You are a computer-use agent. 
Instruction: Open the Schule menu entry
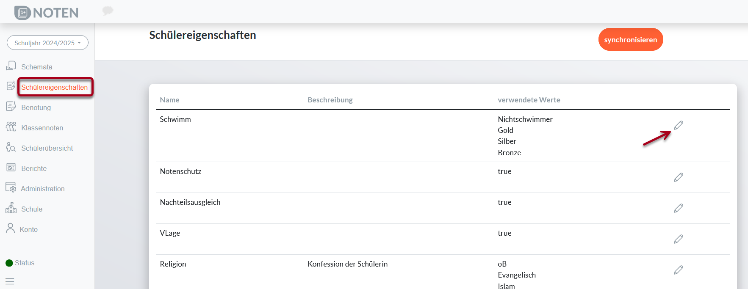click(x=32, y=209)
